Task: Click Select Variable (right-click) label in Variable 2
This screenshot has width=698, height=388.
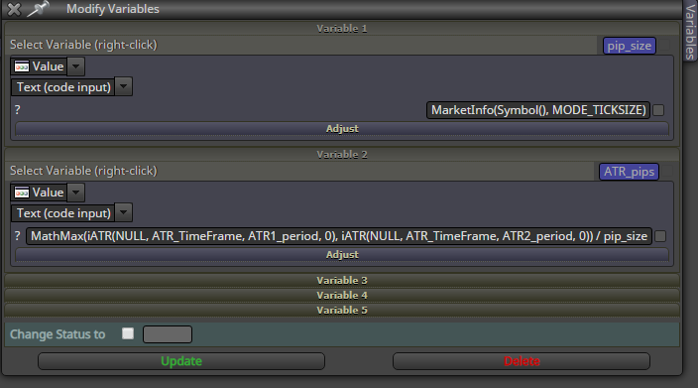Action: coord(83,171)
